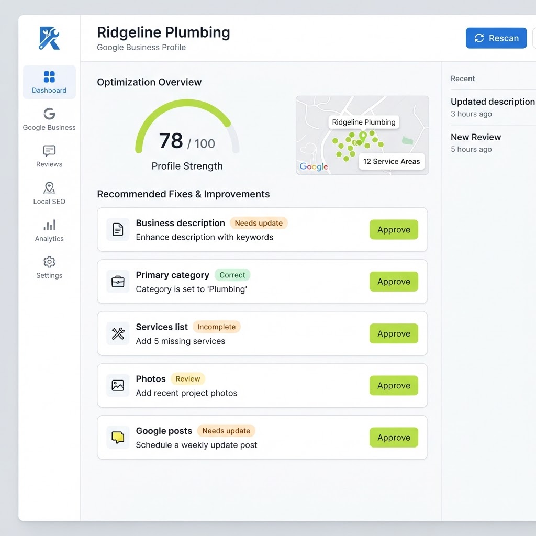
Task: Select the Analytics label in sidebar
Action: tap(49, 239)
